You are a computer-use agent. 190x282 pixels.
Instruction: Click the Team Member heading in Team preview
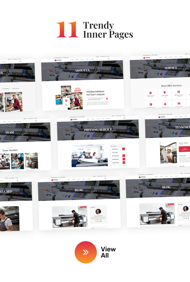coord(10,150)
